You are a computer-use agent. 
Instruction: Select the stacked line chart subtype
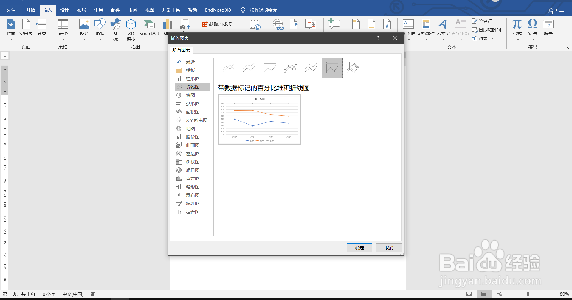pyautogui.click(x=249, y=68)
